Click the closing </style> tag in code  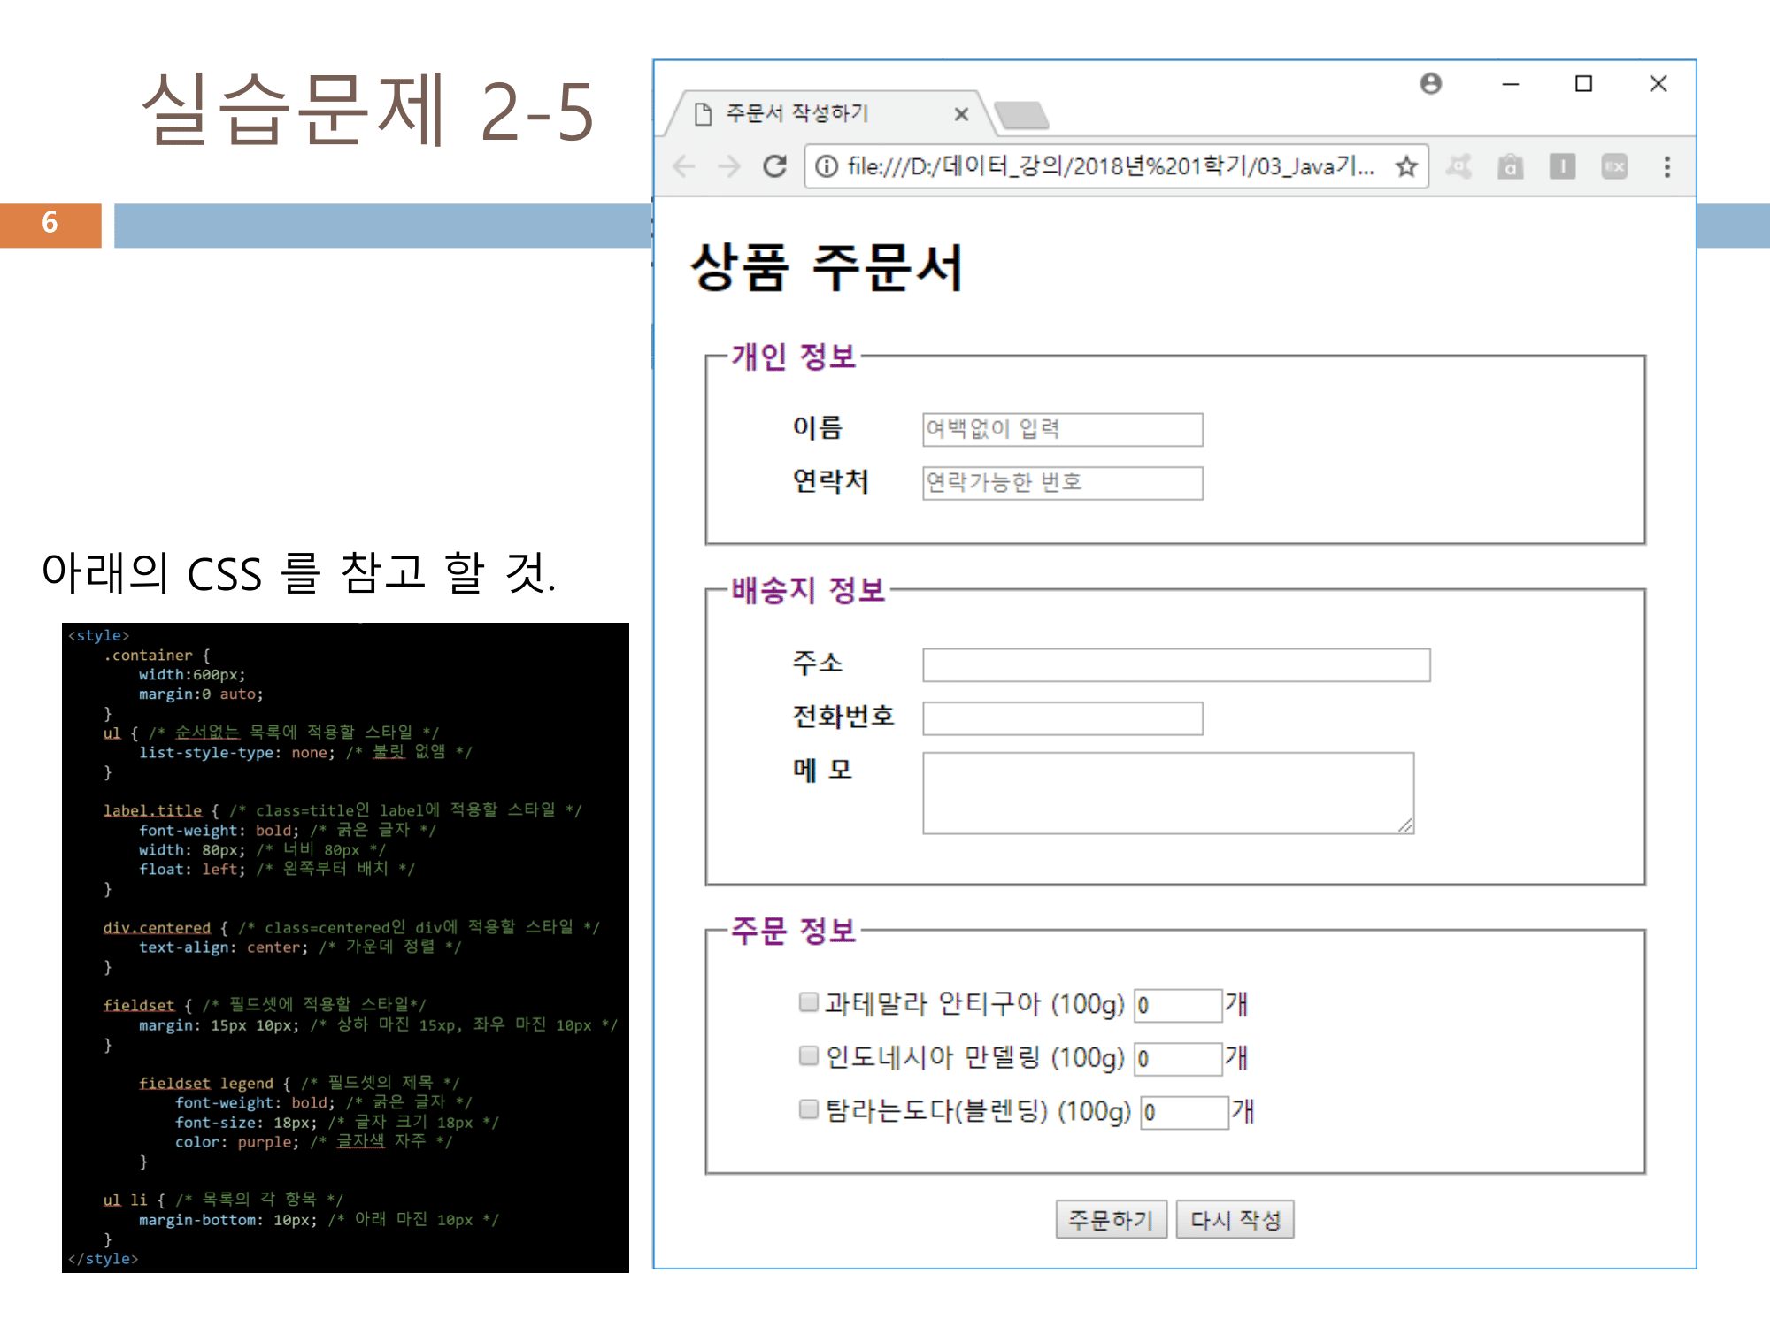click(x=103, y=1258)
